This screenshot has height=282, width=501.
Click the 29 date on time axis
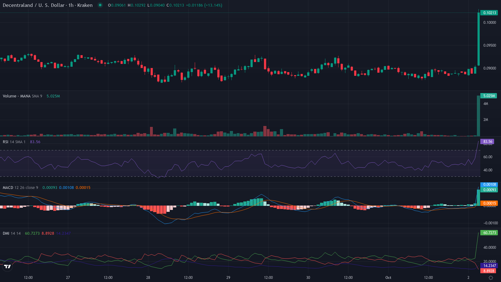[228, 277]
